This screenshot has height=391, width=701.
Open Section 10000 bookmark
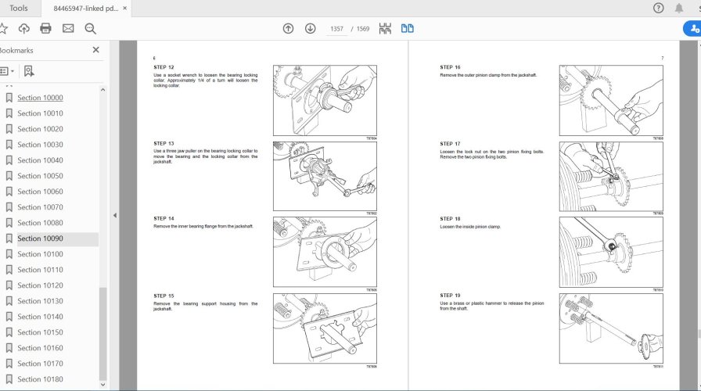click(x=40, y=98)
